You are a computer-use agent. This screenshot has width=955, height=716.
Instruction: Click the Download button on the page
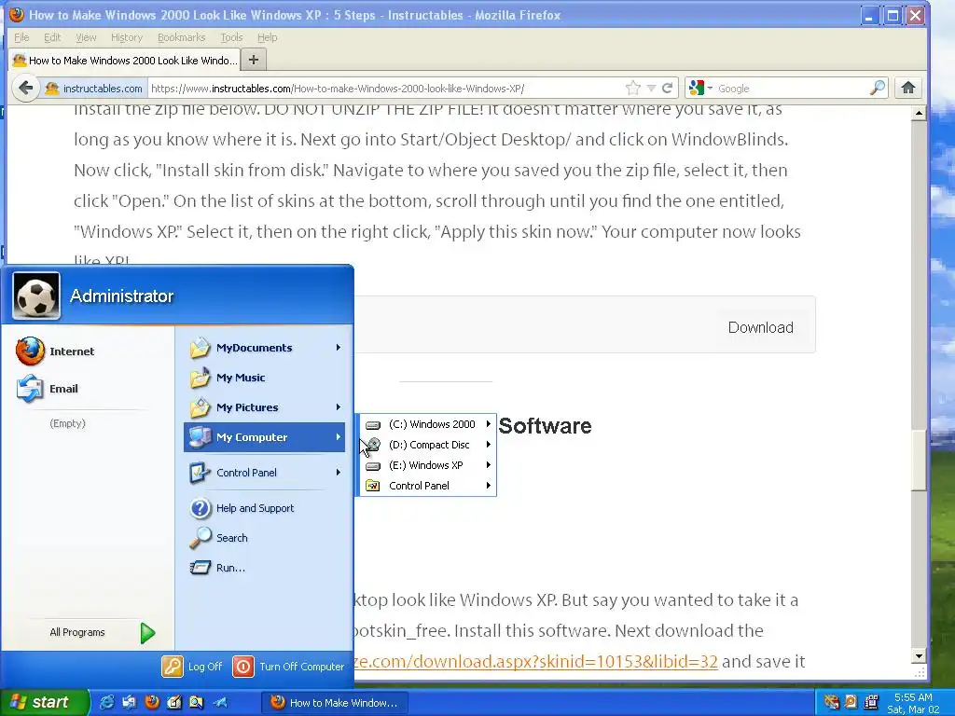tap(761, 327)
